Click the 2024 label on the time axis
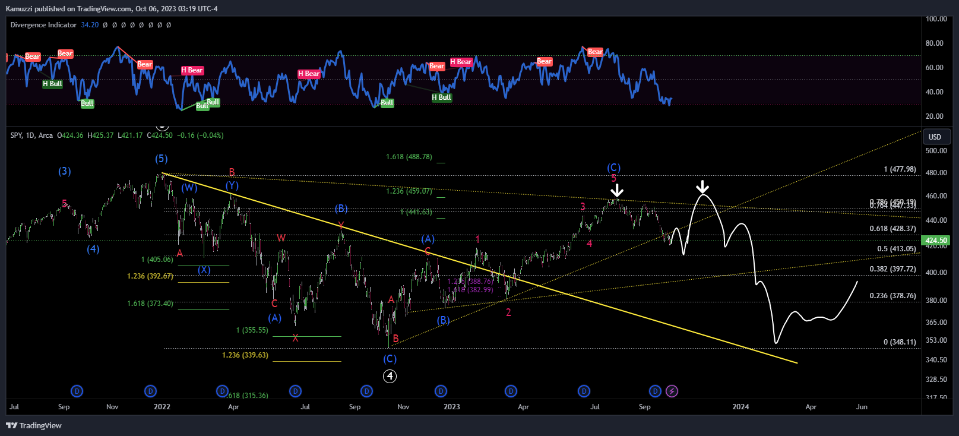Image resolution: width=959 pixels, height=436 pixels. coord(740,407)
